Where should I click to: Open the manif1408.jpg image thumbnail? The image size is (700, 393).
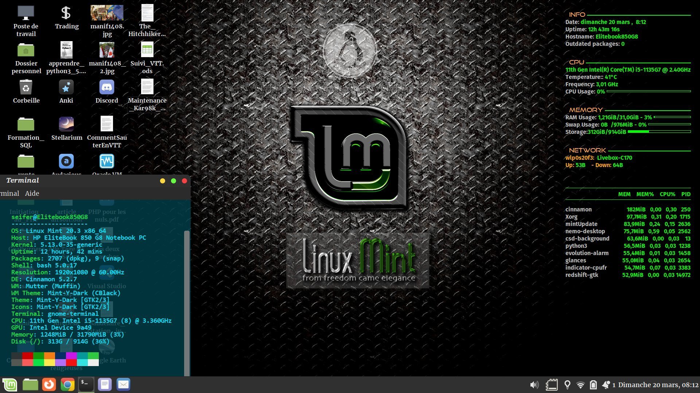coord(107,13)
